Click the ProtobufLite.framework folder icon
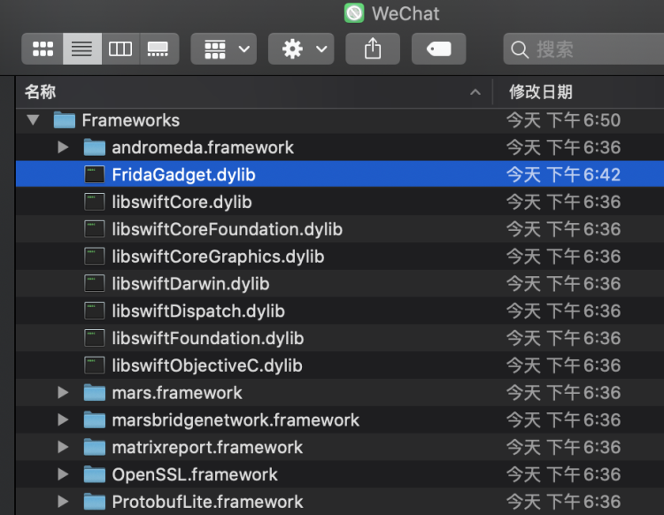 click(x=94, y=502)
